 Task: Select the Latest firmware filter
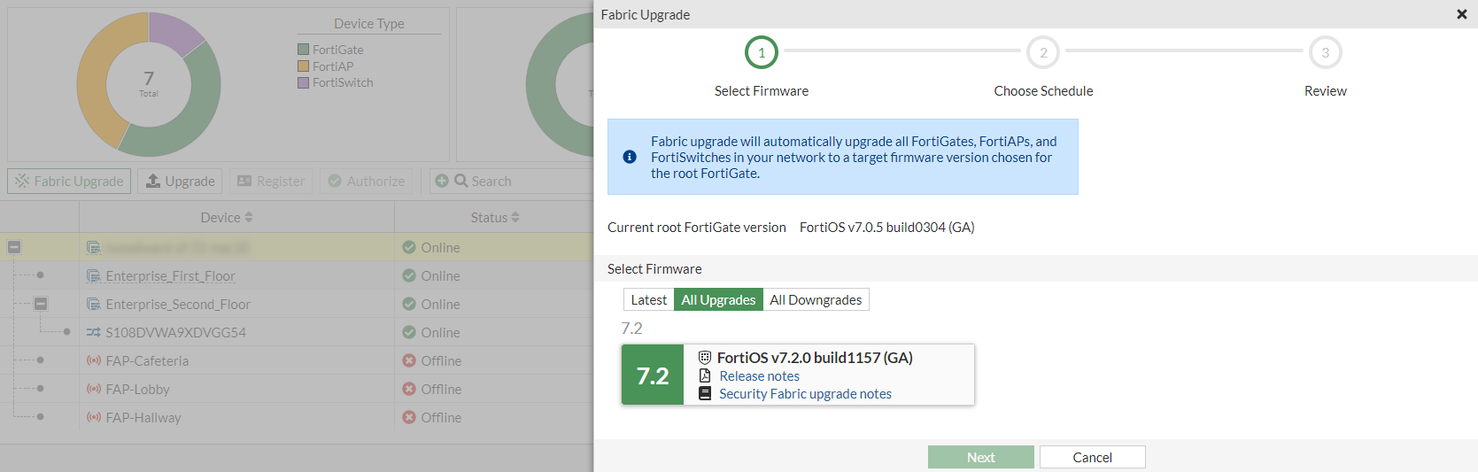coord(648,299)
